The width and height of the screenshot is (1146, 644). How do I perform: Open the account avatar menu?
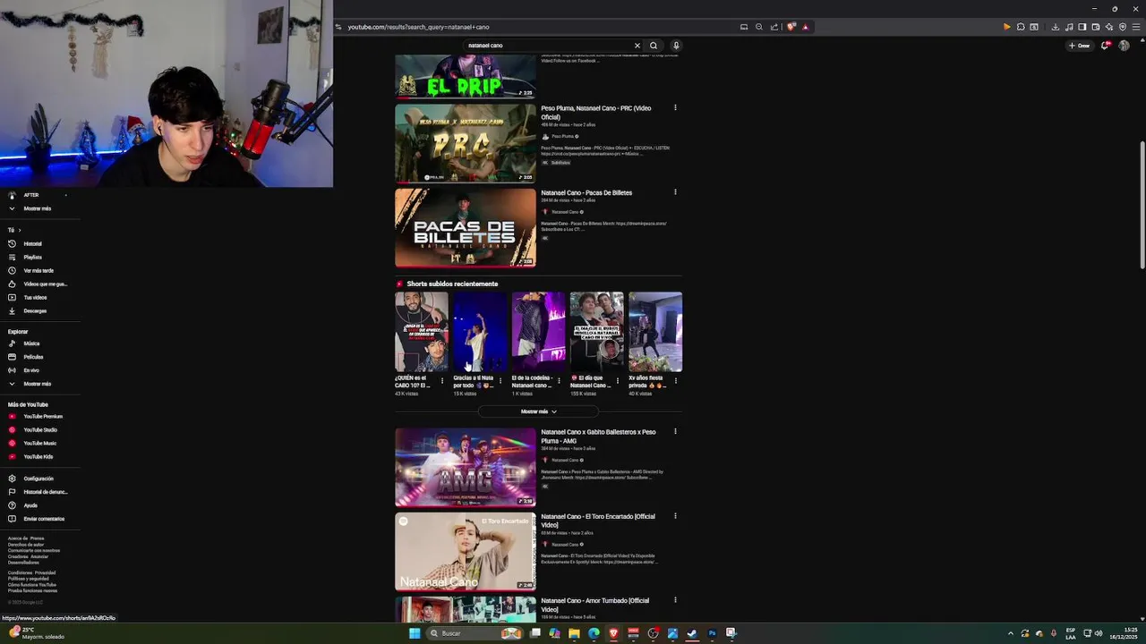pos(1124,46)
